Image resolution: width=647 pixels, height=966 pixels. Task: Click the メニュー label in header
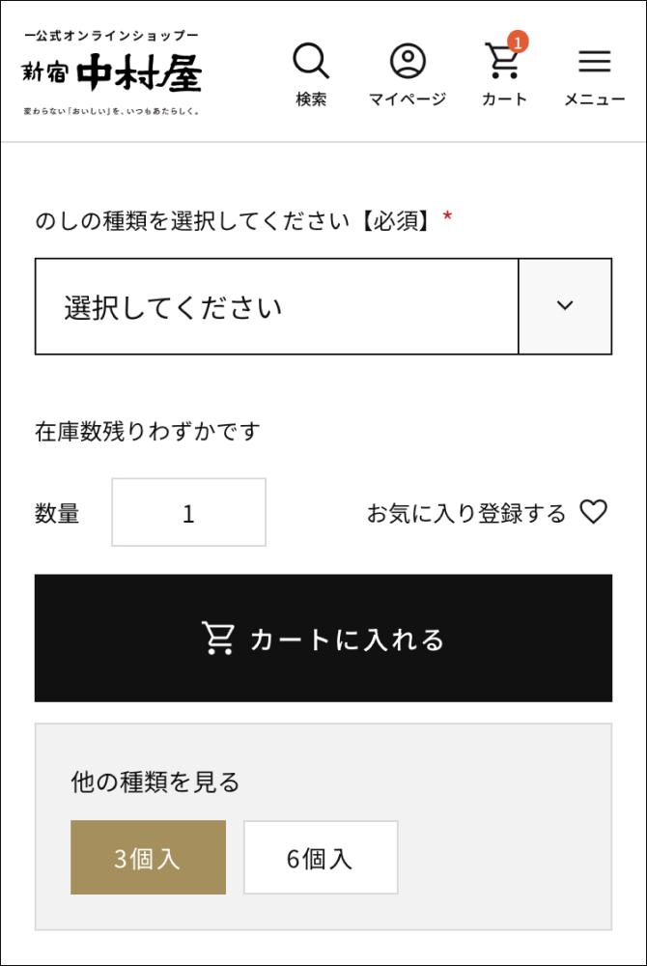click(x=594, y=99)
